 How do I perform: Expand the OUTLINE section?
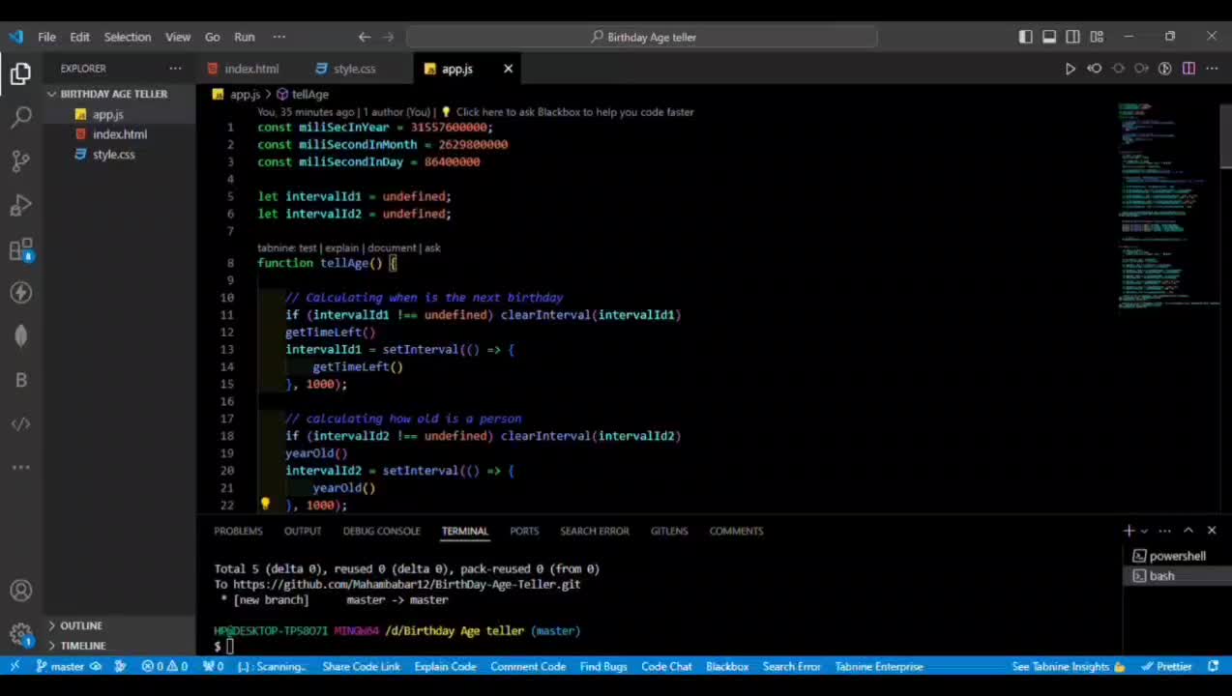pos(81,625)
